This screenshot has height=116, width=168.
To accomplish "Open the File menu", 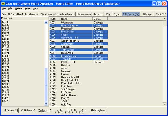I will (4, 9).
